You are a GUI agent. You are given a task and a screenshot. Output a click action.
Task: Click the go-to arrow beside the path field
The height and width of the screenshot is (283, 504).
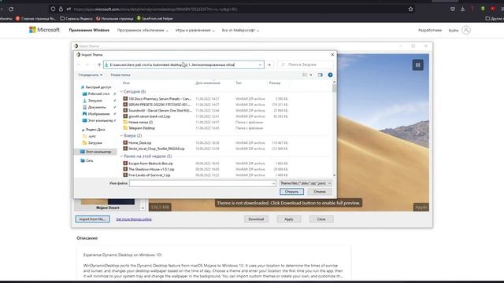[269, 64]
